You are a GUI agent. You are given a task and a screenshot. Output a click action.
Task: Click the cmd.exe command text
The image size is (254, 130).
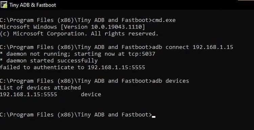(164, 20)
